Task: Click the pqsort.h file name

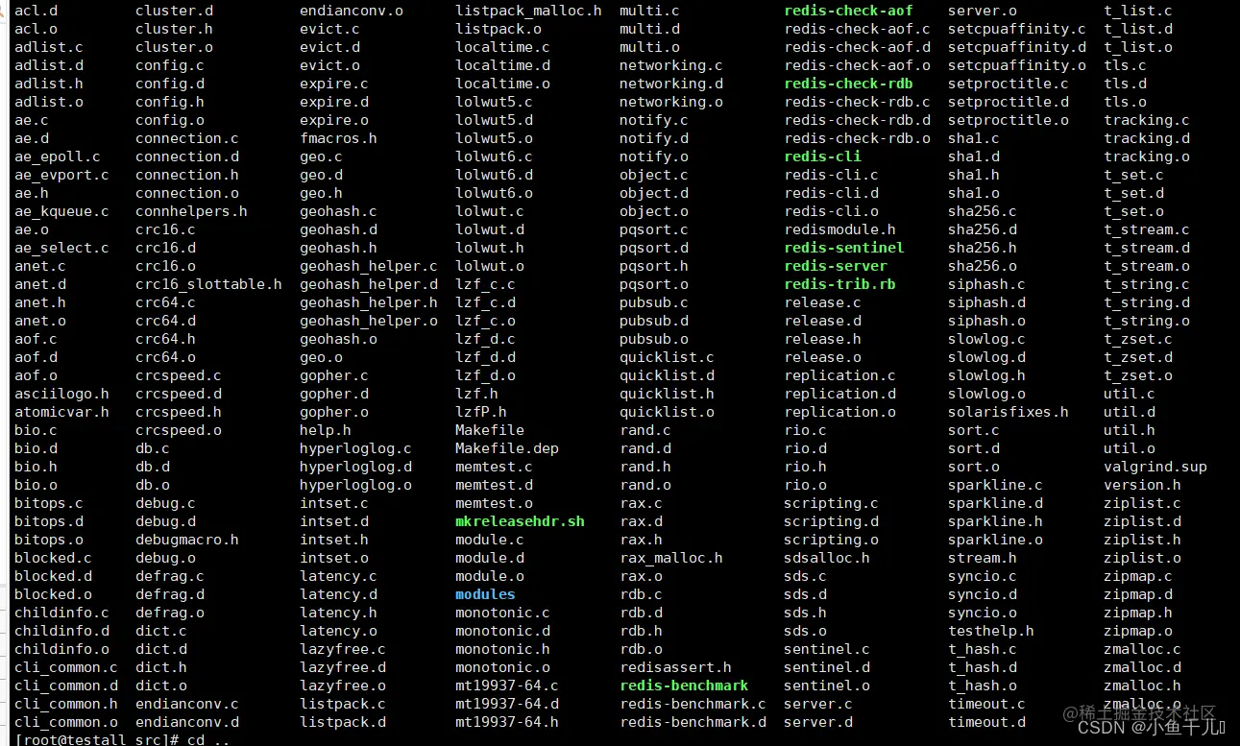Action: 654,266
